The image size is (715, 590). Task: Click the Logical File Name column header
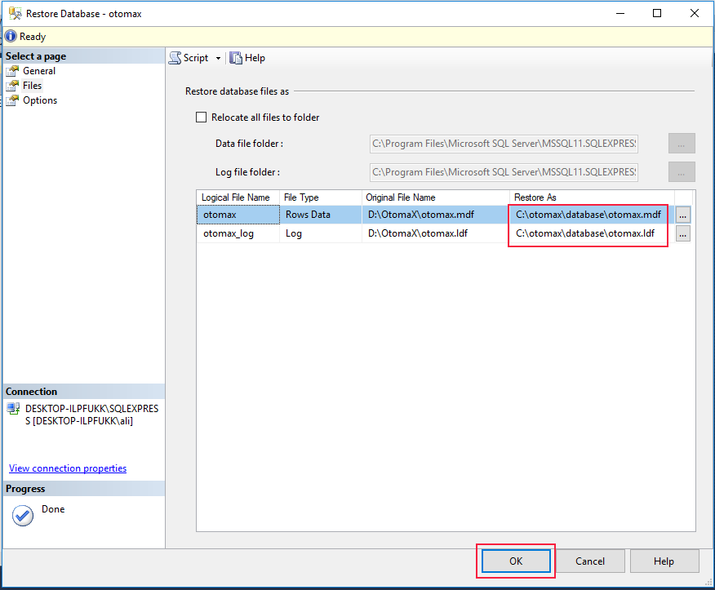point(238,197)
